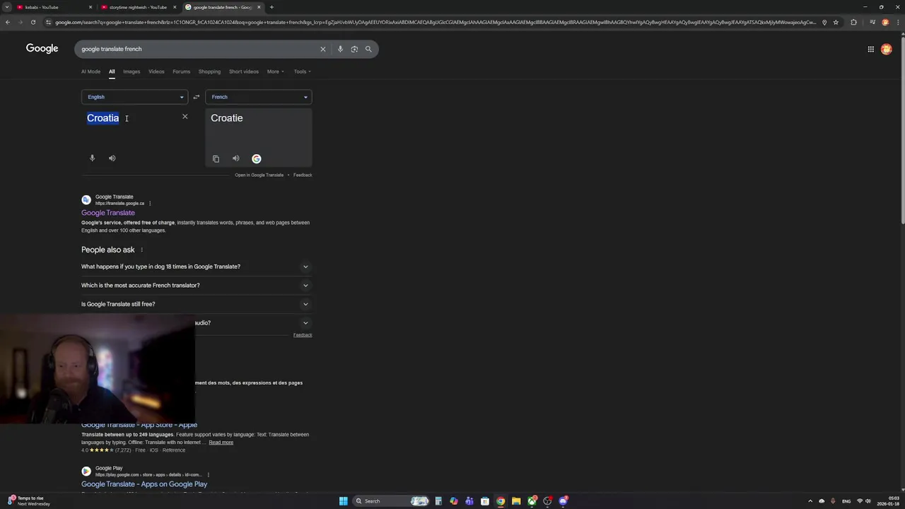905x509 pixels.
Task: Switch to storytime nightwish YouTube tab
Action: coord(138,7)
